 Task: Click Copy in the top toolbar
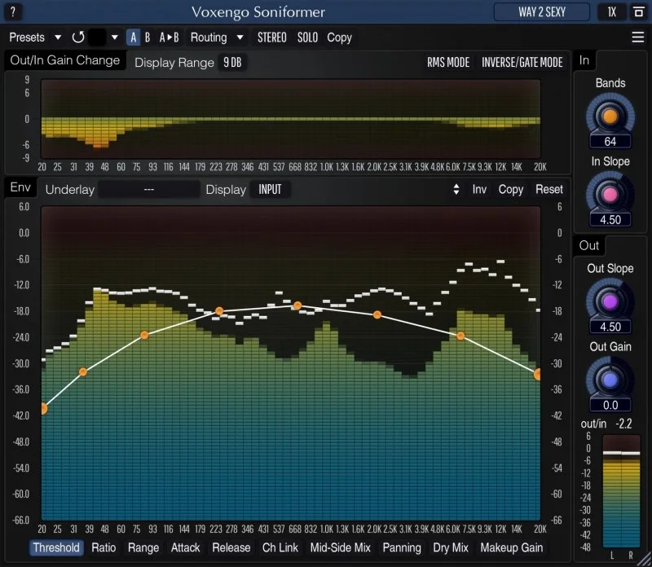click(339, 37)
